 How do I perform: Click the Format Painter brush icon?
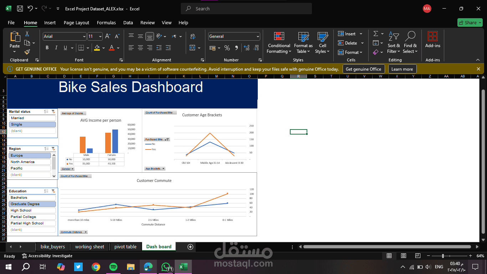(x=27, y=52)
